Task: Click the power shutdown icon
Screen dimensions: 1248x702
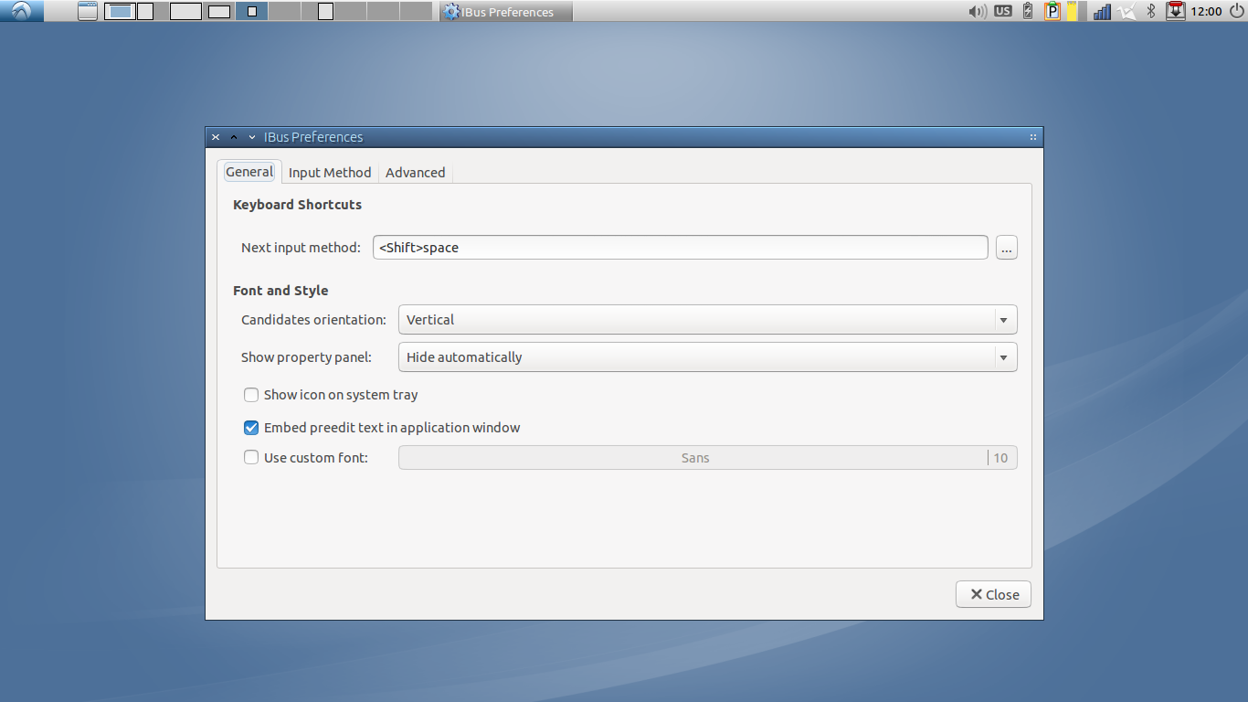Action: [1236, 11]
